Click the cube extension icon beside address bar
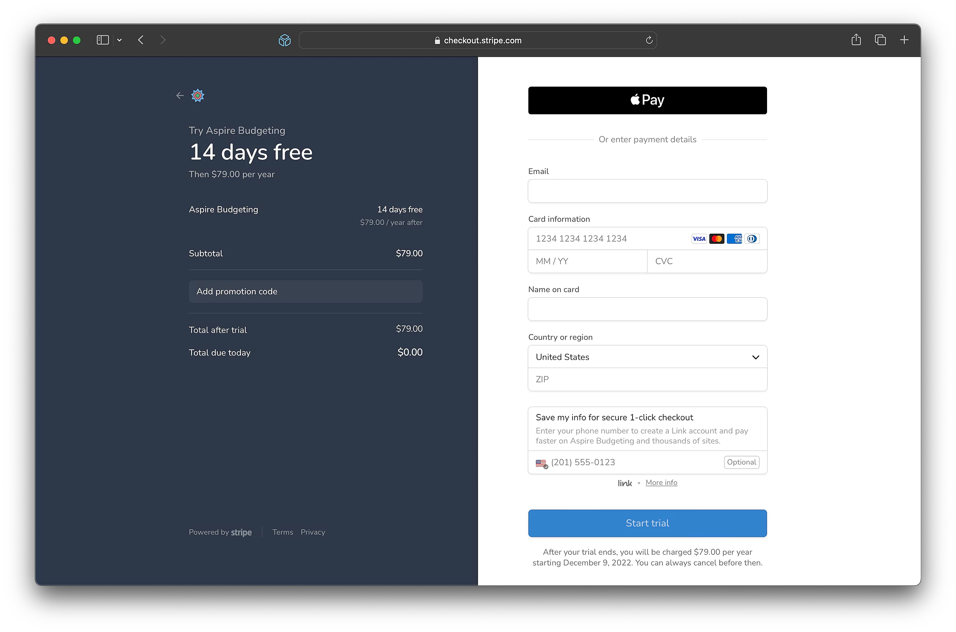 coord(285,40)
